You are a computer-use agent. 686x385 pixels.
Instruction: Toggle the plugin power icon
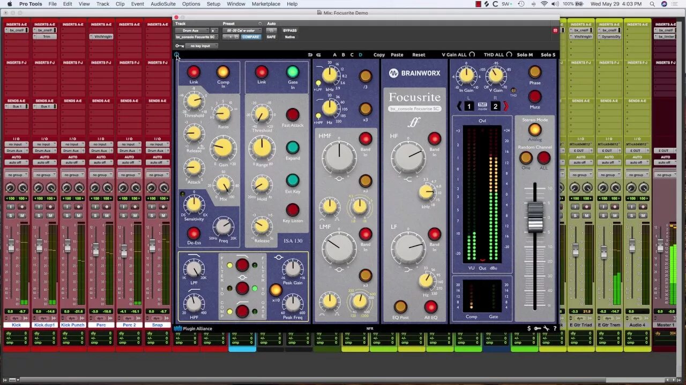point(177,55)
